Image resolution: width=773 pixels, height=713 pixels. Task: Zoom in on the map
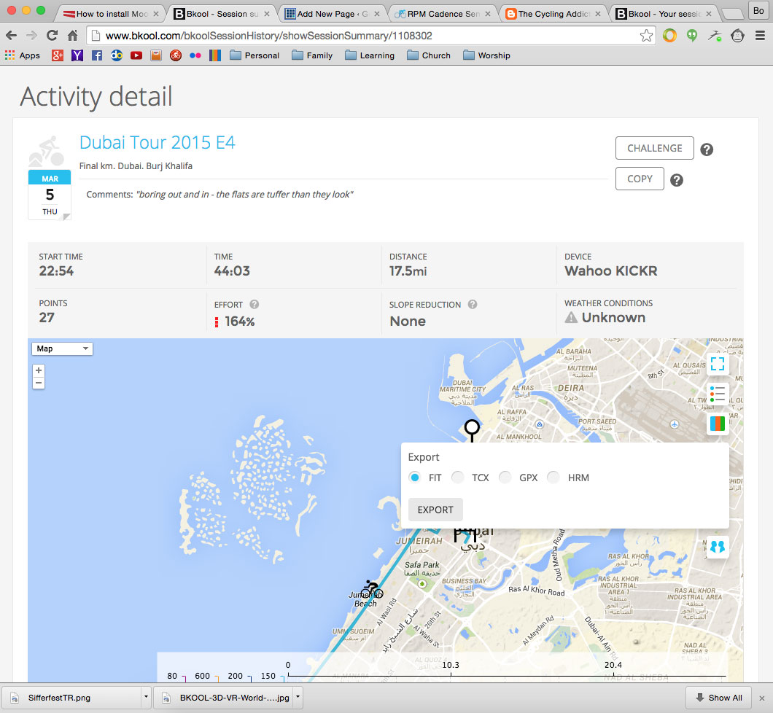[x=39, y=370]
